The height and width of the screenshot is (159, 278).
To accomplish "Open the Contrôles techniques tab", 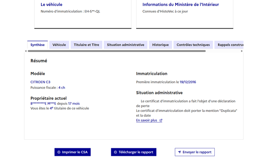I will pos(193,45).
